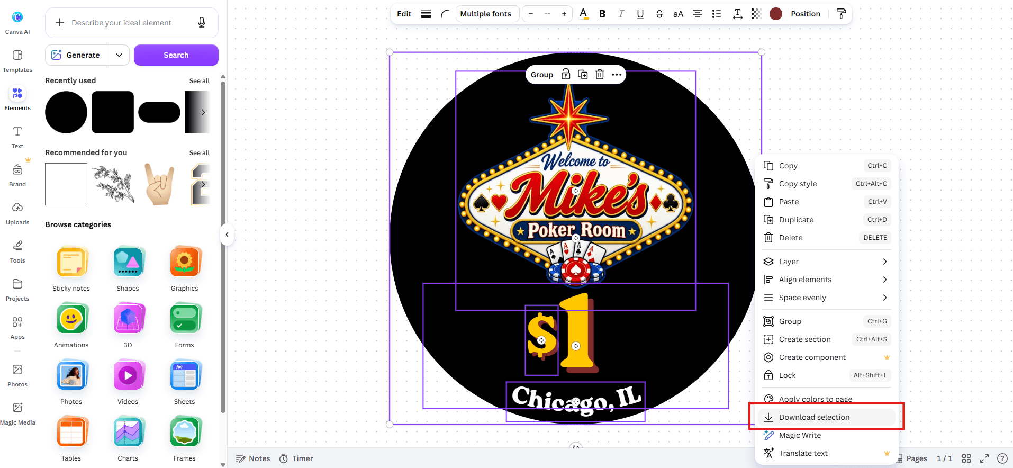Click the text color icon
The width and height of the screenshot is (1013, 468).
tap(583, 14)
